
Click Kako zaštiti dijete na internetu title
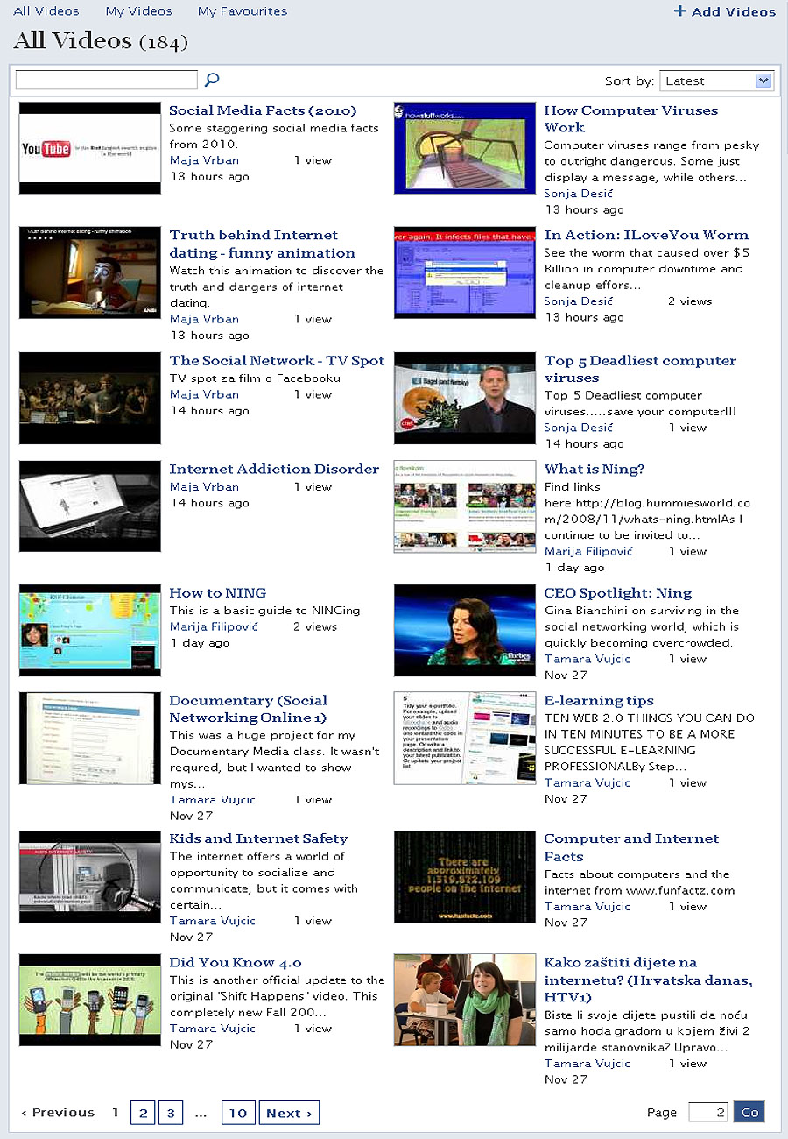pyautogui.click(x=648, y=980)
